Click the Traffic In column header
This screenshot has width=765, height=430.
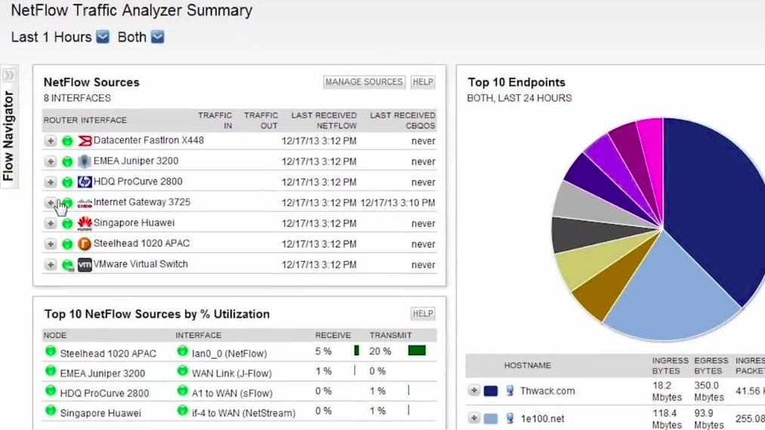(214, 121)
